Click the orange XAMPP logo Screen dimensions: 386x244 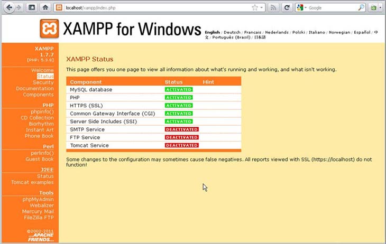coord(49,29)
